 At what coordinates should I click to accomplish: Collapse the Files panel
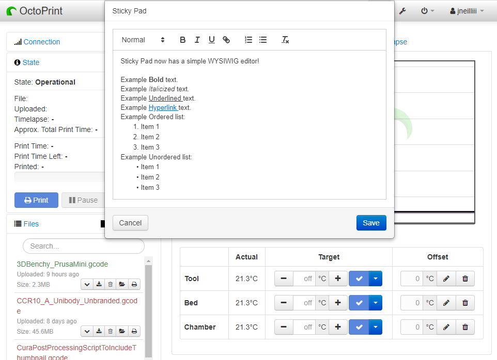tap(31, 224)
